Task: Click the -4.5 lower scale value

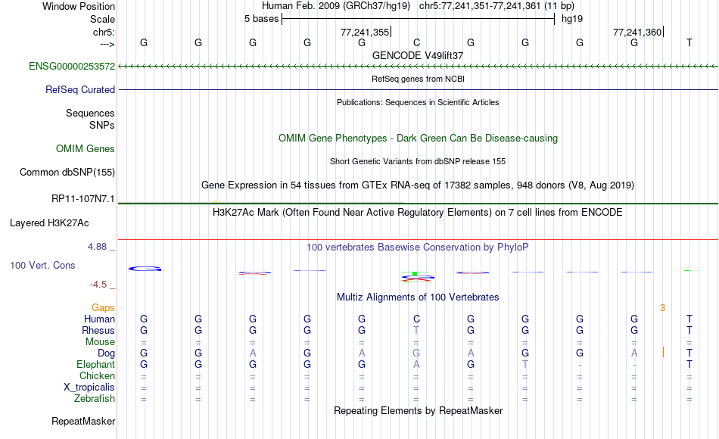Action: pyautogui.click(x=98, y=285)
